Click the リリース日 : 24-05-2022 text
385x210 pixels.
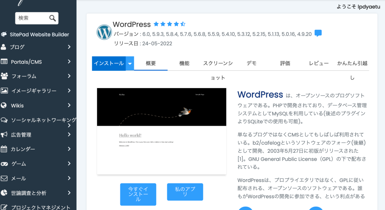click(143, 44)
